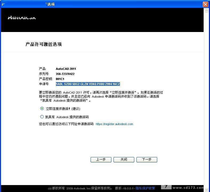Go back with the 上一步 button
Viewport: 210px width, 192px height.
(101, 159)
